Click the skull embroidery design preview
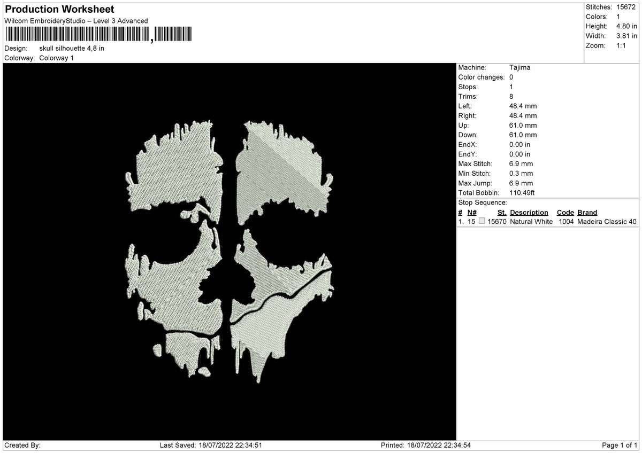 pos(230,252)
